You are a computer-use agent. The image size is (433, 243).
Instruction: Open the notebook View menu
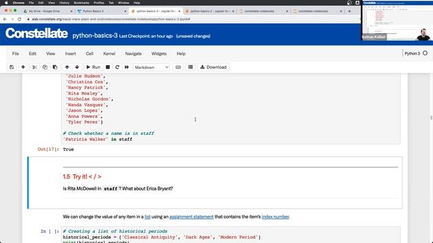(51, 54)
